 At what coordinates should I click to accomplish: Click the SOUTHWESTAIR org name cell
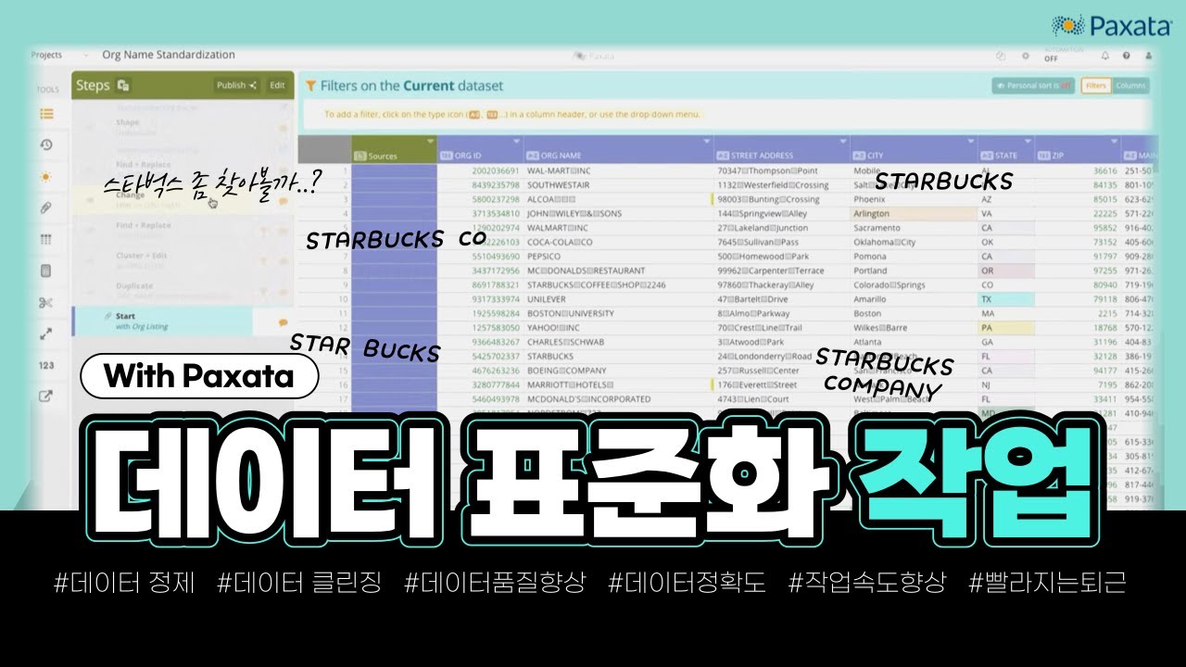pos(619,185)
